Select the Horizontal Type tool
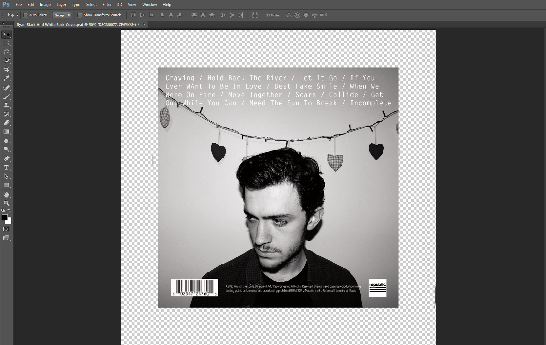Screen dimensions: 546x345 (6, 168)
